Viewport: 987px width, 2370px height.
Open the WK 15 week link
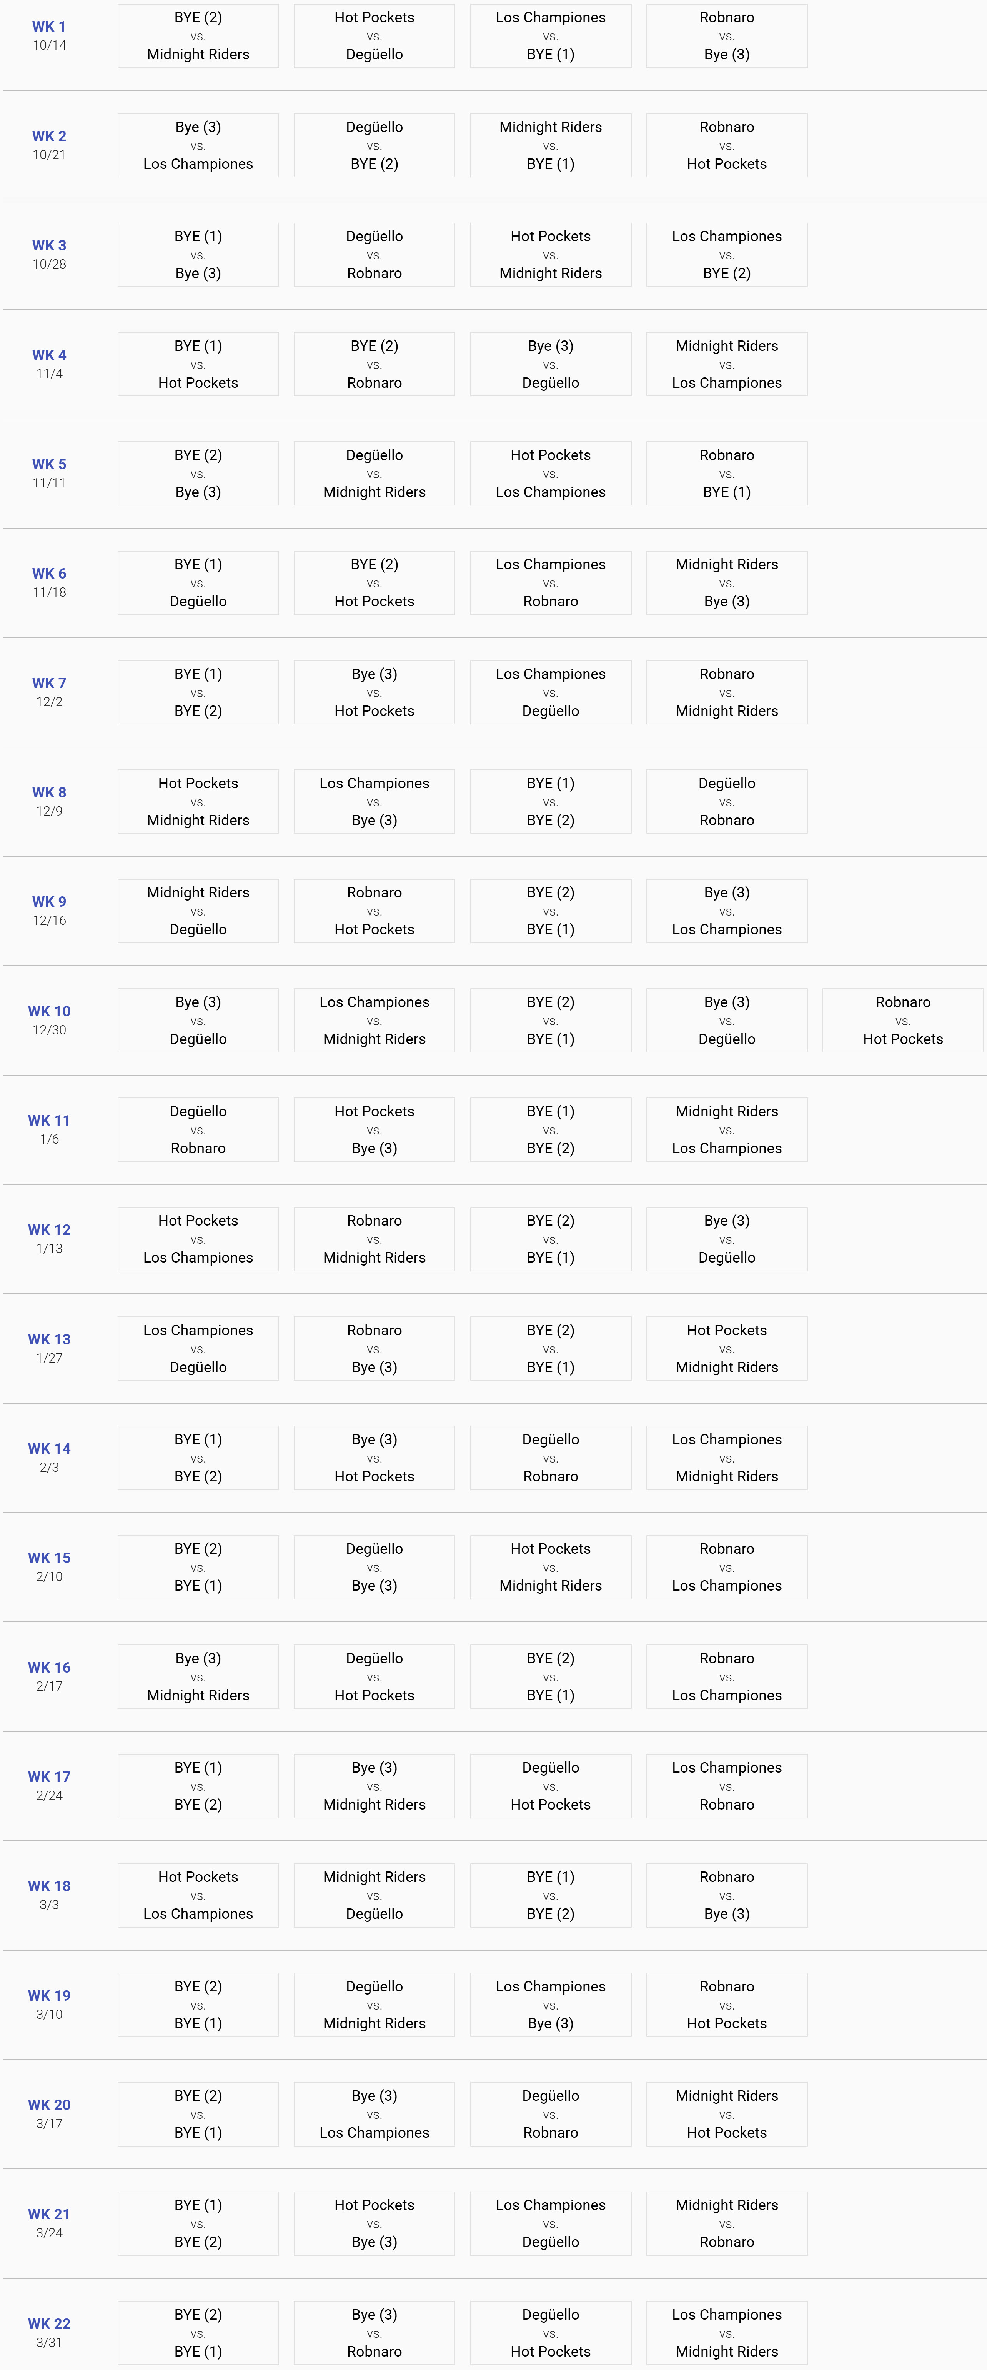coord(49,1558)
